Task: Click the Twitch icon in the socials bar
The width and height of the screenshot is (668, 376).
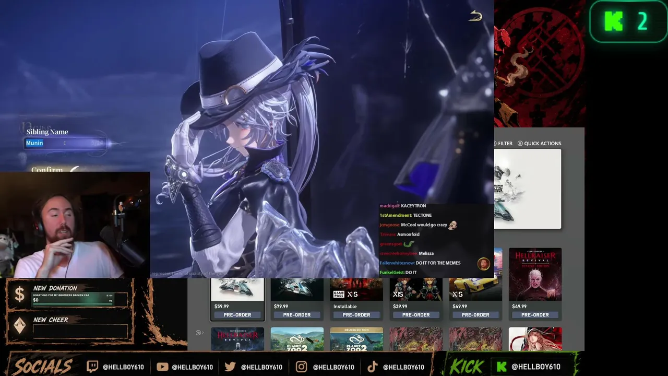Action: pyautogui.click(x=92, y=367)
